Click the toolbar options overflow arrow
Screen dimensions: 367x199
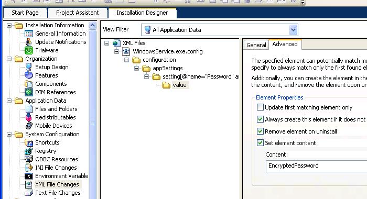(303, 2)
